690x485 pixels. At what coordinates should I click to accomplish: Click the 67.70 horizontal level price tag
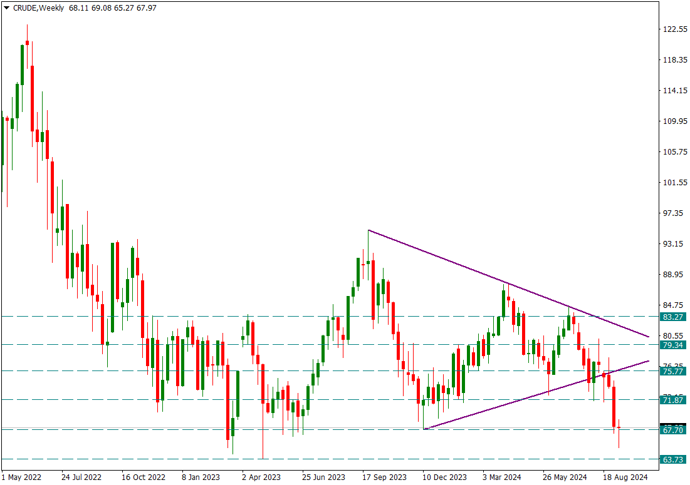click(673, 430)
